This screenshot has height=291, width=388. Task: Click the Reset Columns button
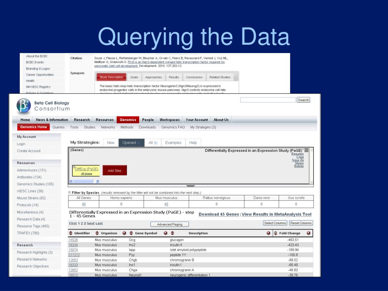[x=301, y=223]
